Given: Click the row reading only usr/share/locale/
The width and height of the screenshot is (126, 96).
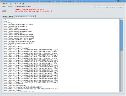Looking at the screenshot, I should click(14, 84).
